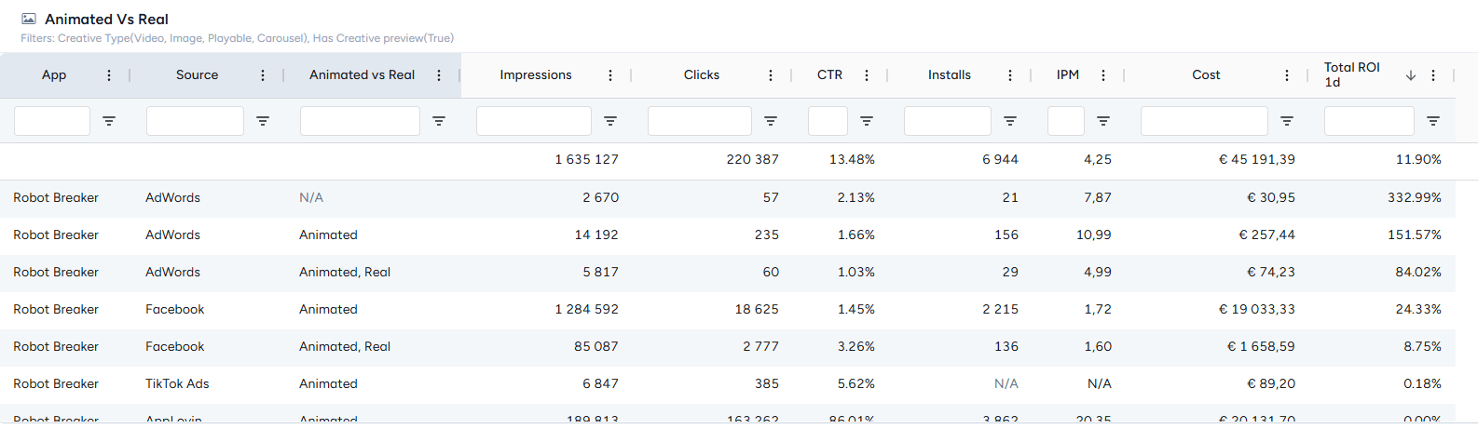
Task: Click the Clicks column filter icon
Action: tap(771, 121)
